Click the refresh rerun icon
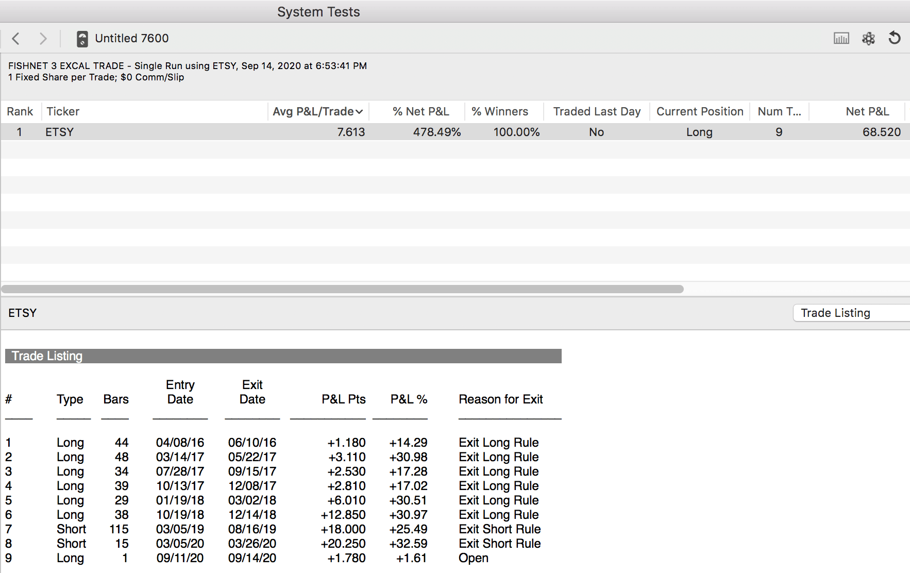The width and height of the screenshot is (910, 573). pyautogui.click(x=895, y=38)
